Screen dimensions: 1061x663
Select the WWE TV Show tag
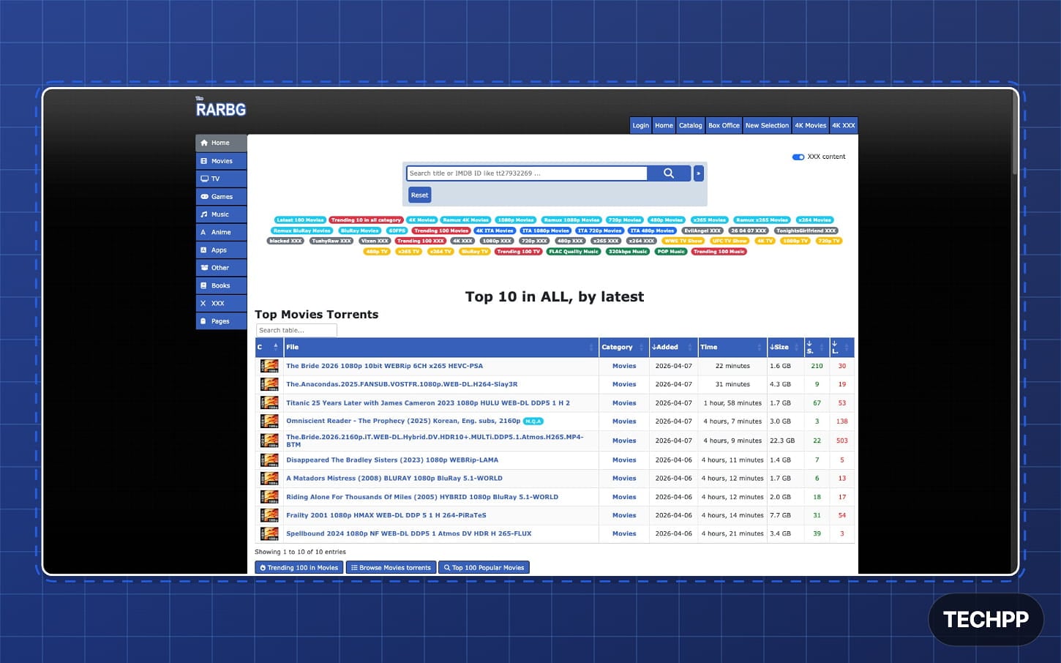683,241
